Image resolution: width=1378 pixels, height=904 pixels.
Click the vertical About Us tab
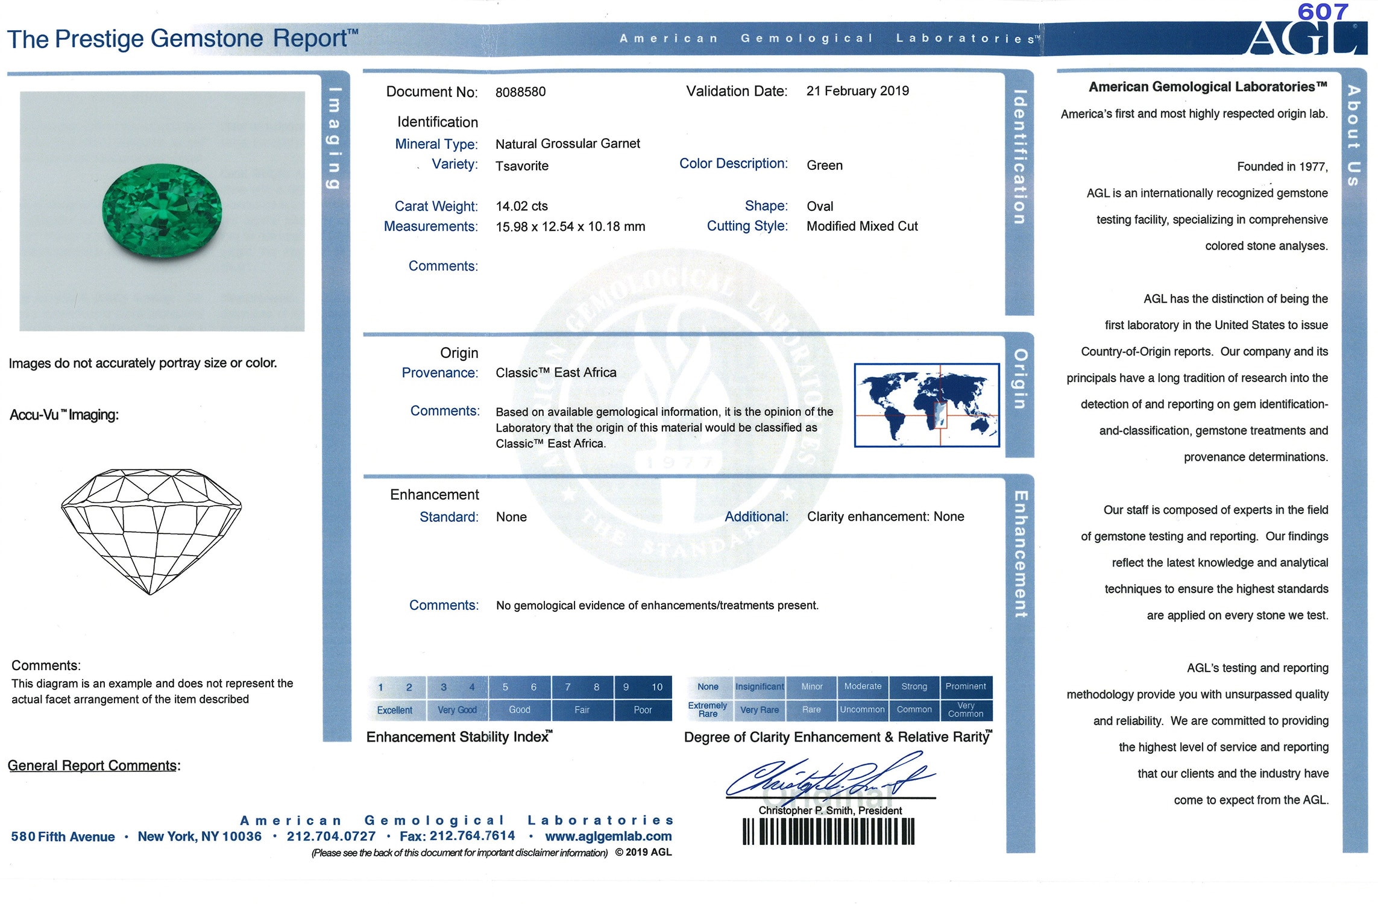click(x=1354, y=136)
